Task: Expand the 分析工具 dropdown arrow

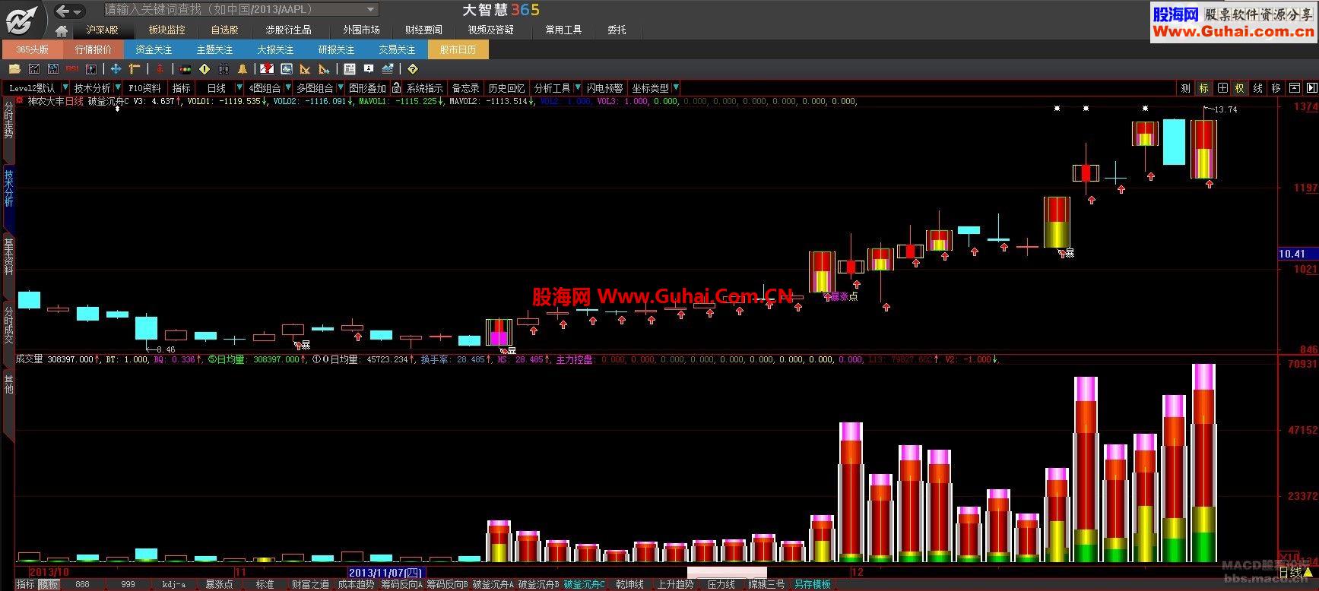Action: click(578, 87)
